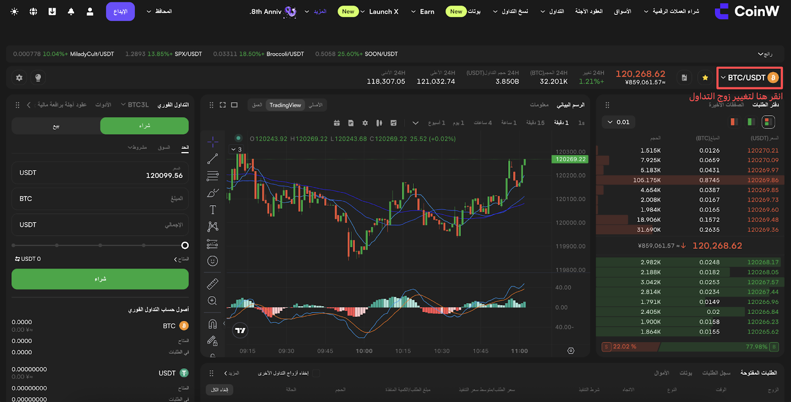Show buy orders only (green) view
Screen dimensions: 791x402
[x=751, y=122]
